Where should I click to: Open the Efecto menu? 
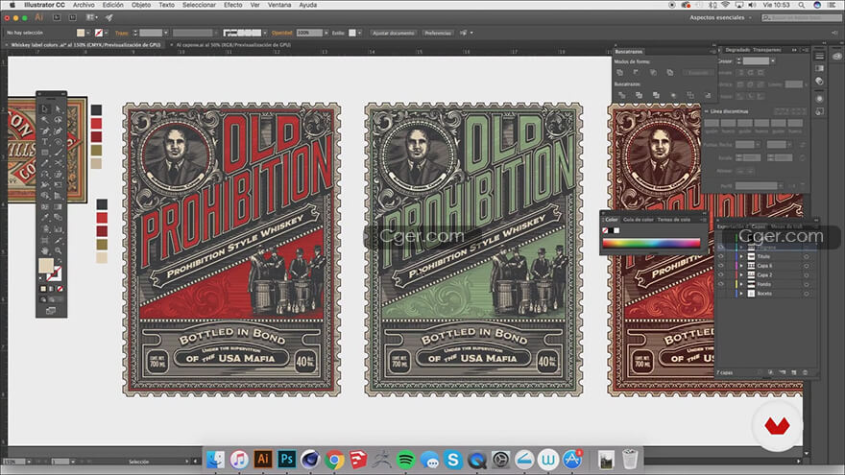[x=232, y=5]
